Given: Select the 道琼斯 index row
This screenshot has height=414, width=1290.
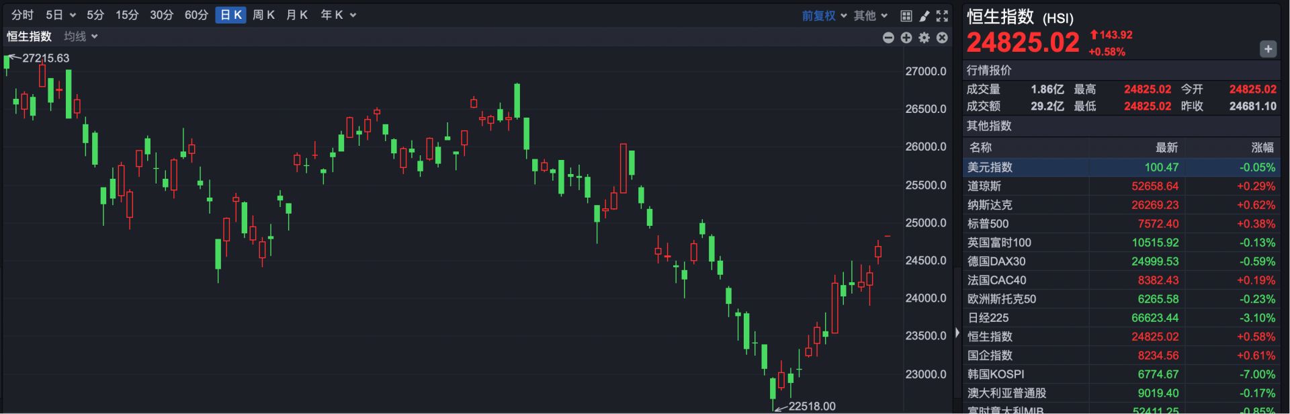Looking at the screenshot, I should pyautogui.click(x=1121, y=186).
